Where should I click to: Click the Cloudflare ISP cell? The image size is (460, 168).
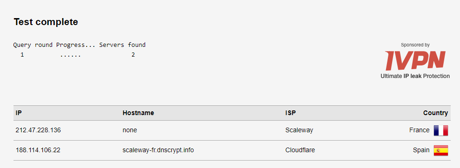(x=300, y=150)
